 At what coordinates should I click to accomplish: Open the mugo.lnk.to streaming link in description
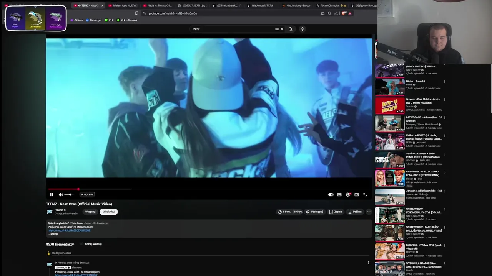(x=69, y=230)
